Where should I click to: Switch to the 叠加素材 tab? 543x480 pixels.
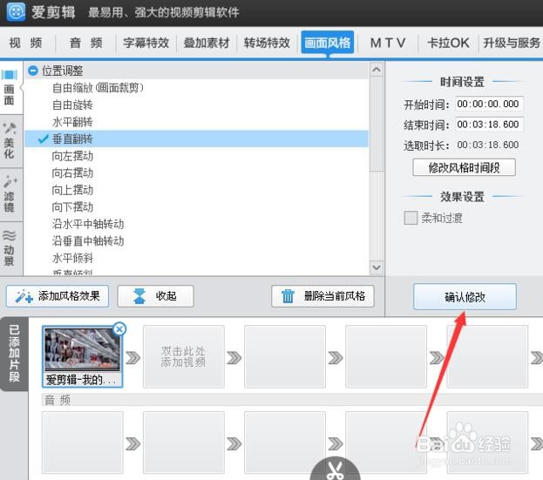207,44
